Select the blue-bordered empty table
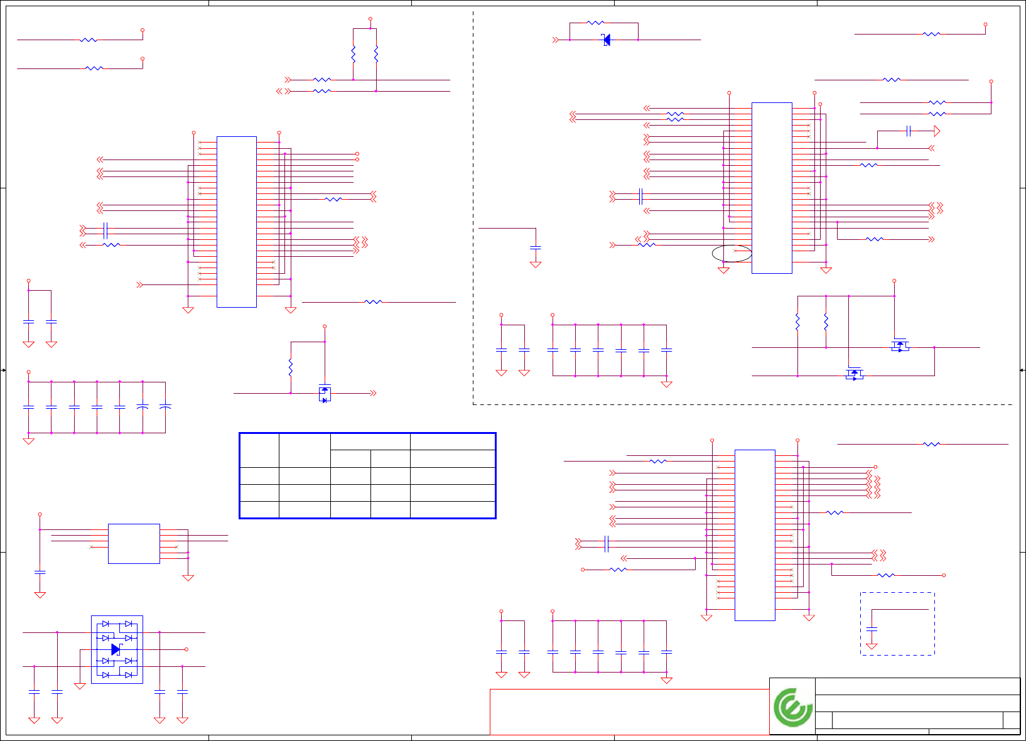 [x=368, y=475]
